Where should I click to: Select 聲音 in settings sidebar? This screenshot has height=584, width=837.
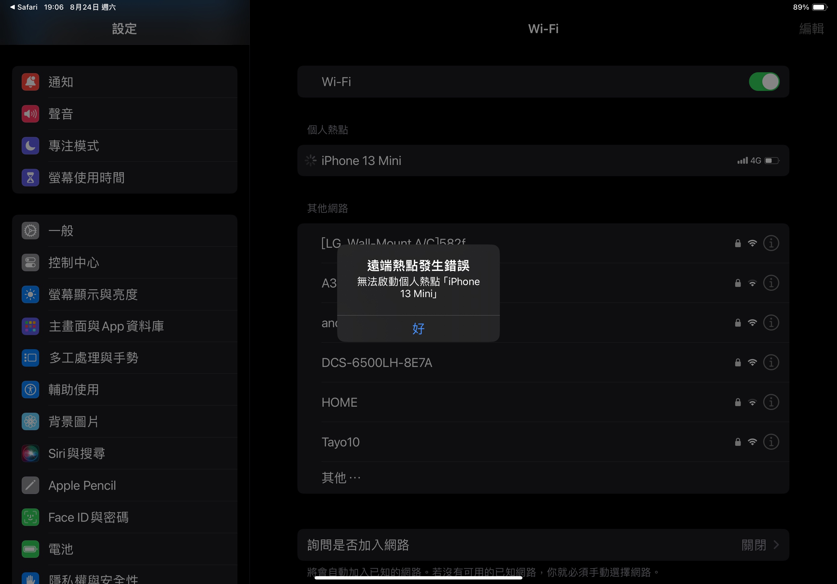tap(125, 114)
